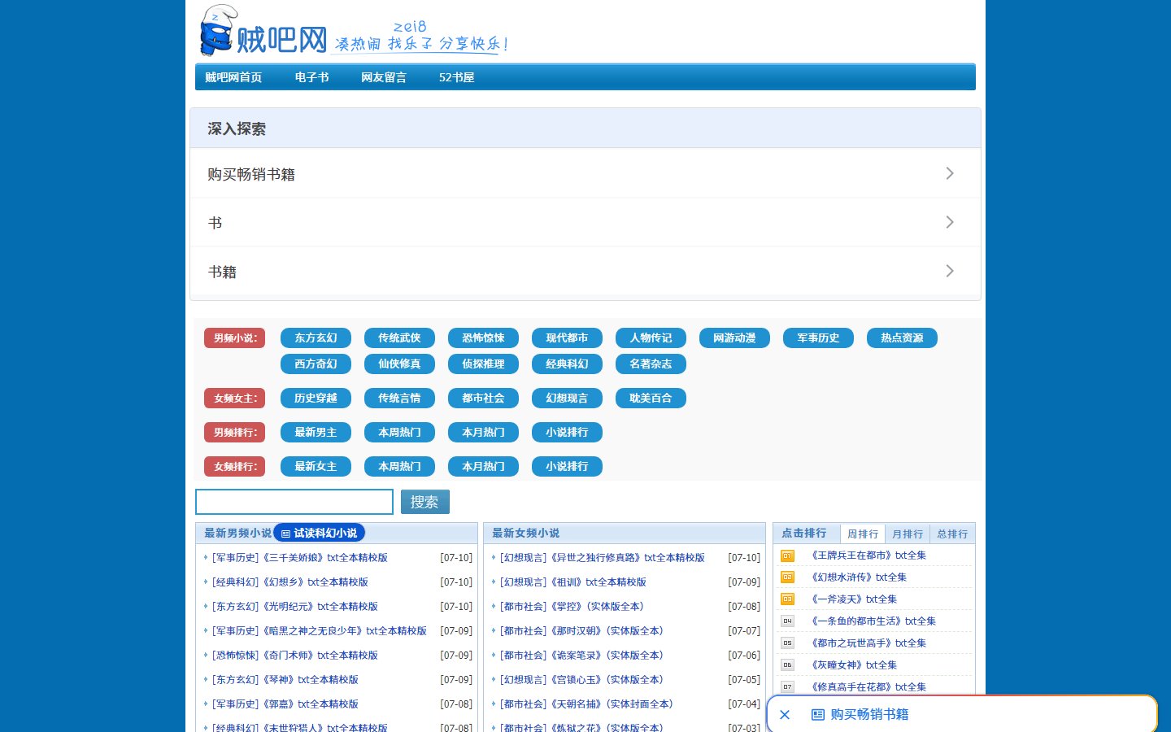Viewport: 1171px width, 732px height.
Task: Select the 军事历史 category
Action: (x=818, y=338)
